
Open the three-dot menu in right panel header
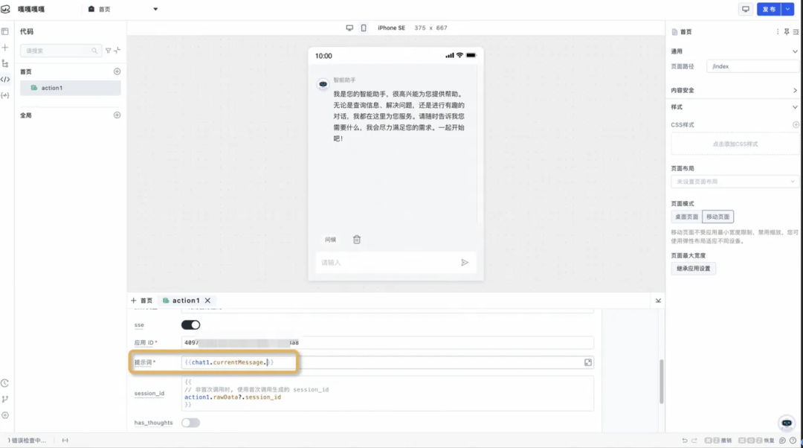coord(778,32)
